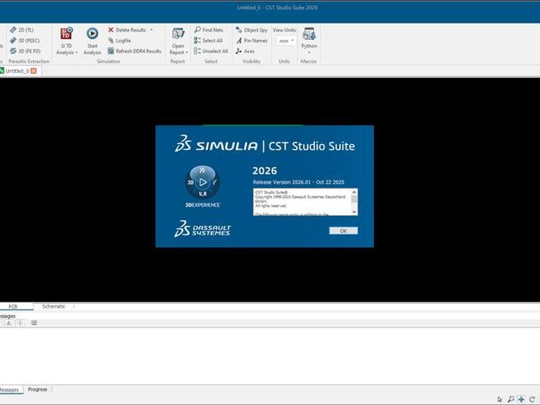This screenshot has height=405, width=540.
Task: Select the pan (cross arrows) tool in the status bar
Action: tap(521, 400)
